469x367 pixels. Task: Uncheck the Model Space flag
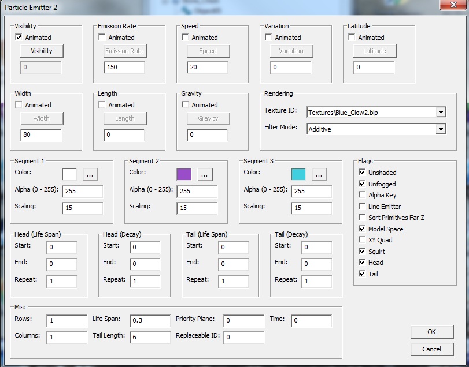[362, 229]
